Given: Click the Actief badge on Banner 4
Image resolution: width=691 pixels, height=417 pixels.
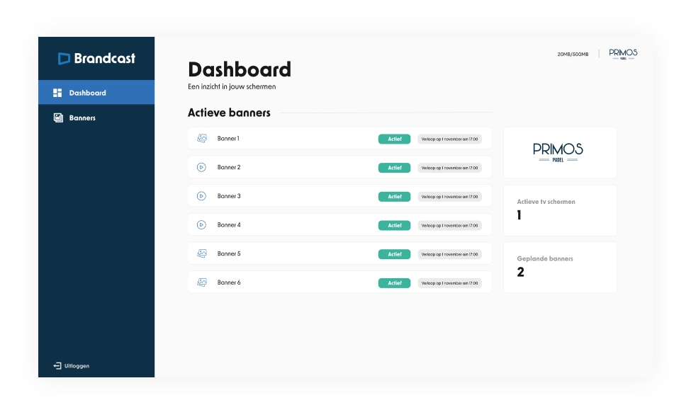Looking at the screenshot, I should point(394,226).
